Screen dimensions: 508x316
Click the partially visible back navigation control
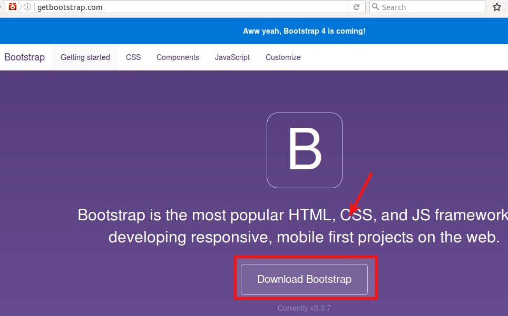2,7
